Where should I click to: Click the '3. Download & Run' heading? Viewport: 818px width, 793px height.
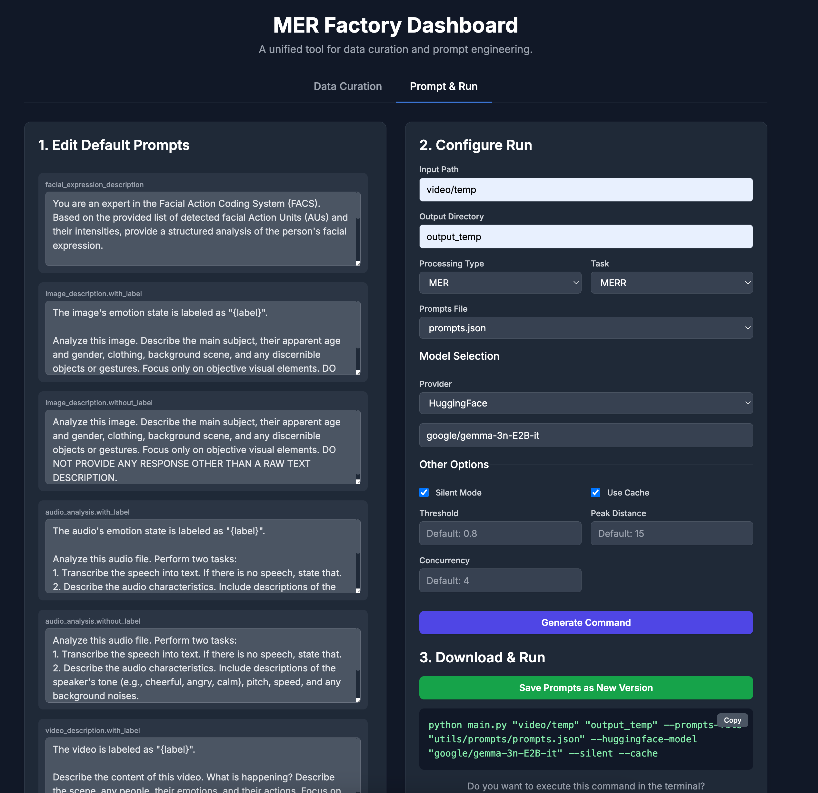(x=482, y=657)
